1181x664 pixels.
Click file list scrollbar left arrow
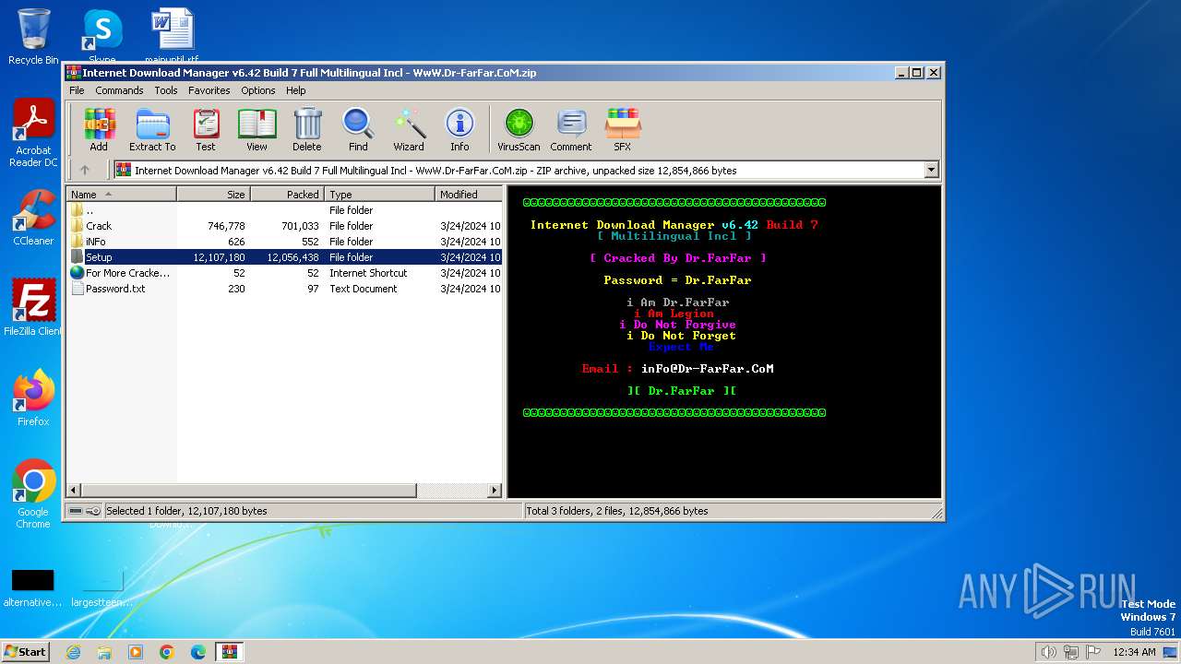tap(75, 491)
